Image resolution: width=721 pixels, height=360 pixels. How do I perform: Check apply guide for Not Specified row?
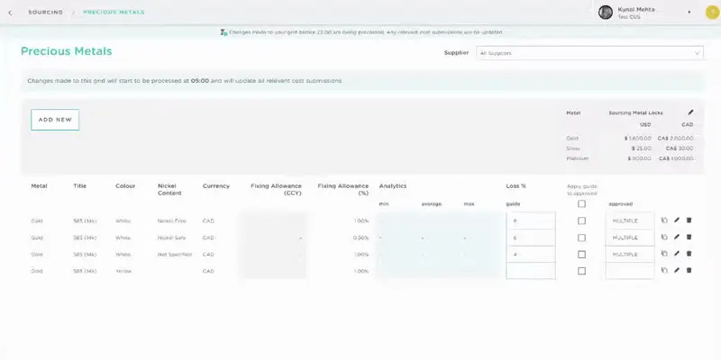point(581,255)
